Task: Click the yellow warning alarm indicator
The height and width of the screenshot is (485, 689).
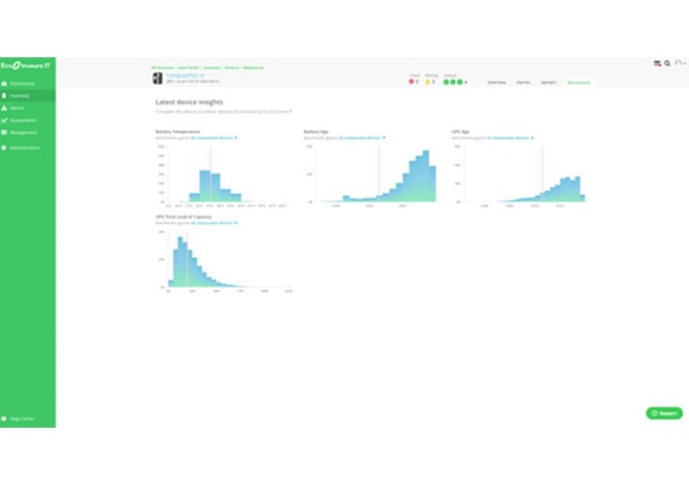Action: [430, 81]
